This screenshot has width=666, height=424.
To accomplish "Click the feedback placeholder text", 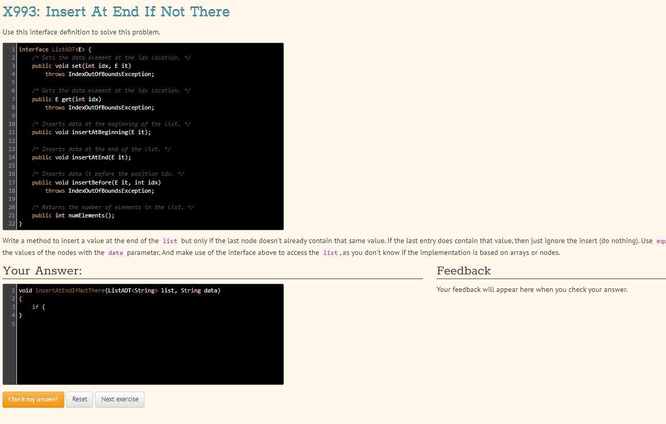I will pos(532,289).
